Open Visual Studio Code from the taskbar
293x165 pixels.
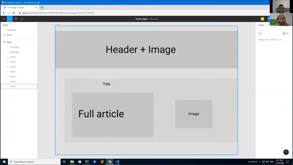click(117, 162)
